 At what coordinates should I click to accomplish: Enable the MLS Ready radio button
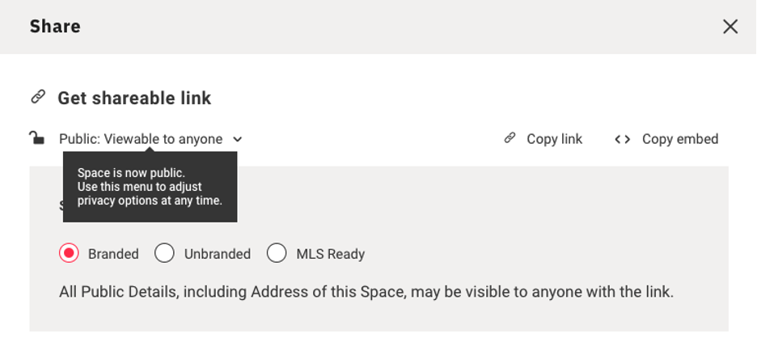277,253
